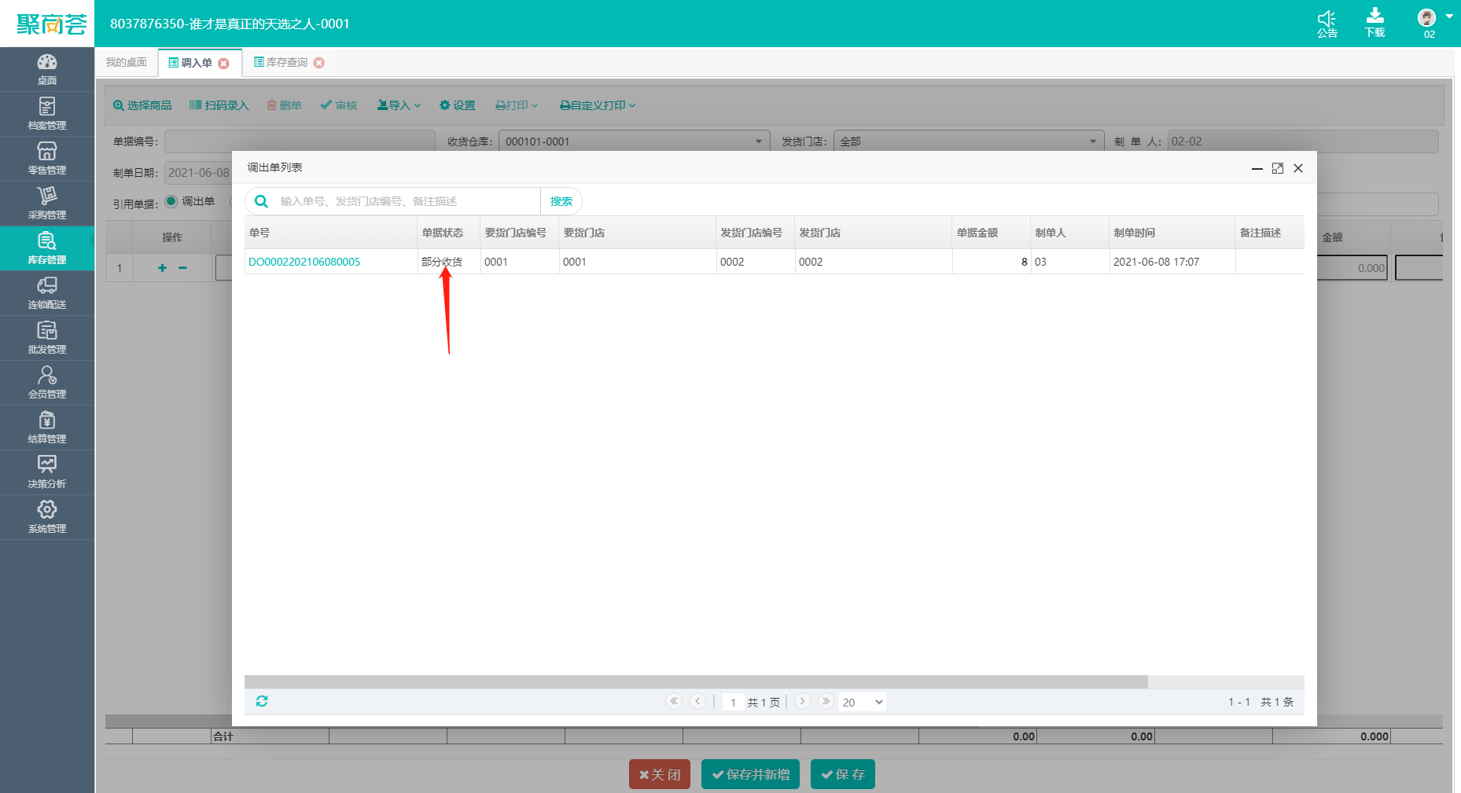Open 系统管理 in the sidebar

click(47, 517)
